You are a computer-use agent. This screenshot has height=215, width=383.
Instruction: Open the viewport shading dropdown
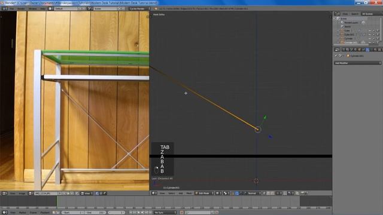[218, 193]
